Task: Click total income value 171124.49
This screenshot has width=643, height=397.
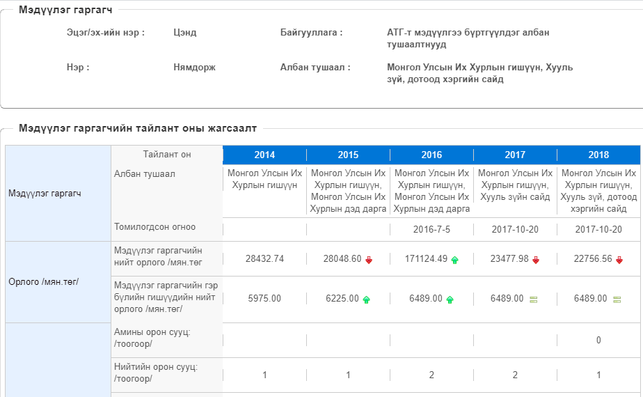Action: (426, 258)
